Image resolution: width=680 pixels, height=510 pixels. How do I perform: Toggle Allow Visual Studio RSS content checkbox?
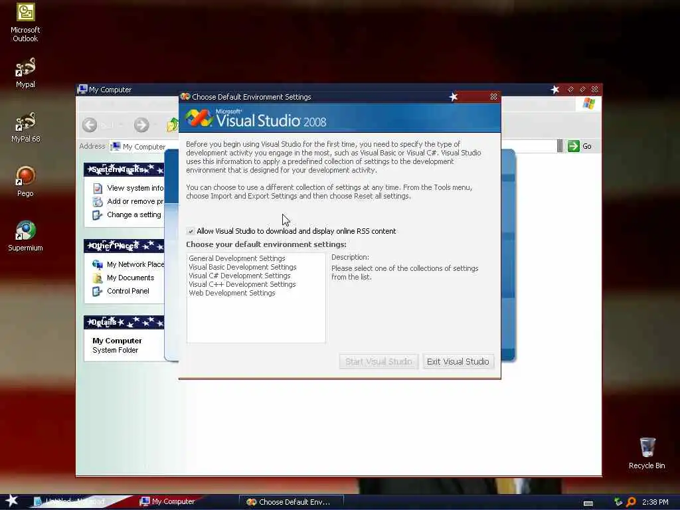[191, 231]
